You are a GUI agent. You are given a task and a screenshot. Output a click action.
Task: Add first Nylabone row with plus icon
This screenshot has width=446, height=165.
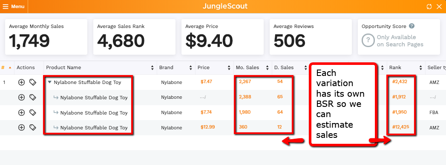(x=21, y=82)
